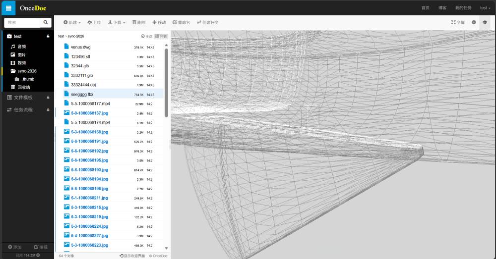Toggle 全选 select all files
The height and width of the screenshot is (259, 496).
pos(147,36)
